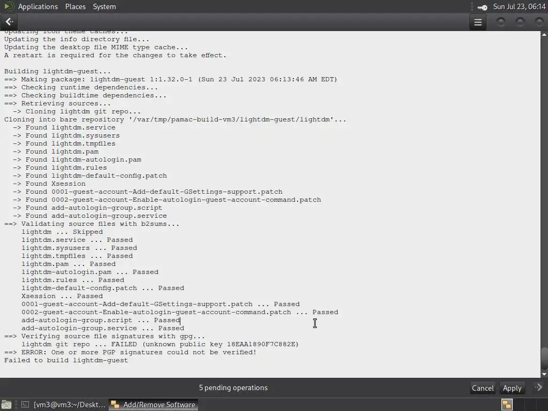548x411 pixels.
Task: Cancel the pending operations
Action: coord(483,388)
